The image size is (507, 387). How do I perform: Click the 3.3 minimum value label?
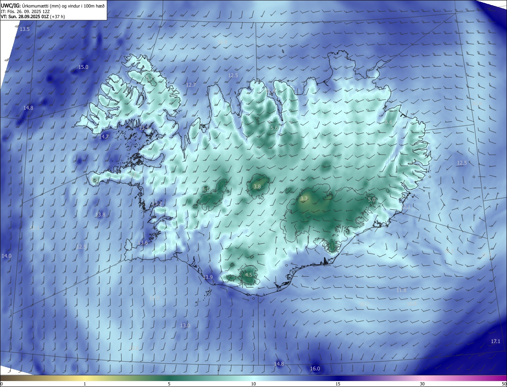pyautogui.click(x=304, y=199)
